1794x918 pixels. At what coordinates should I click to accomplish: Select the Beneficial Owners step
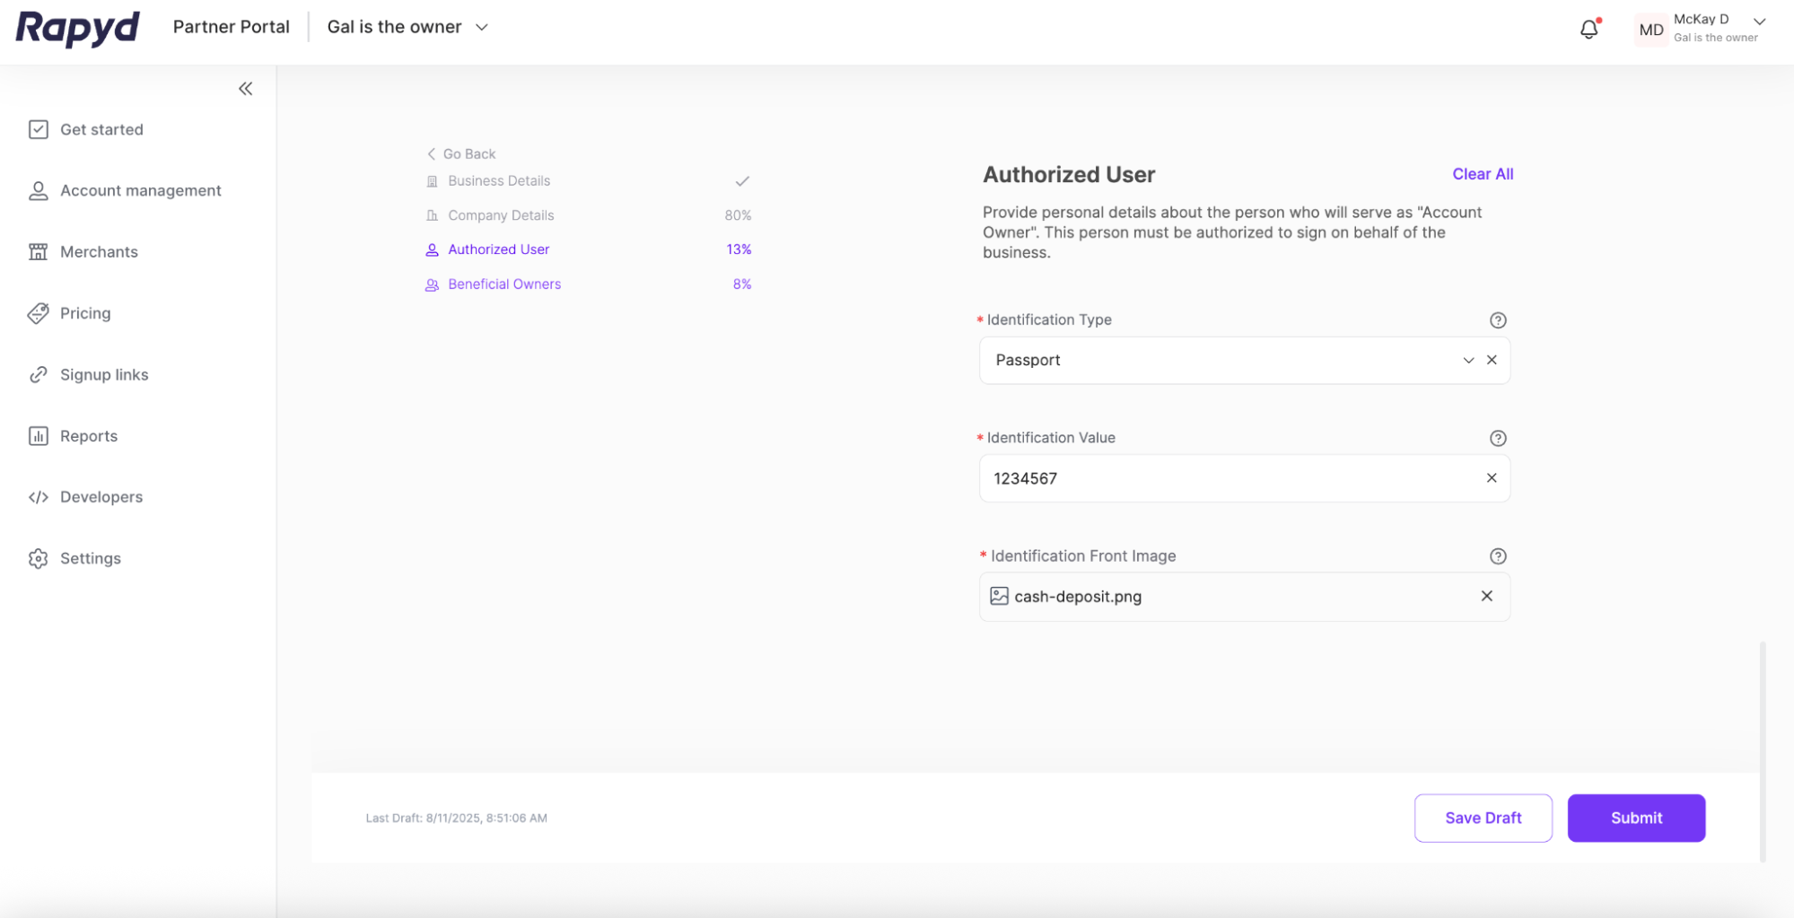(x=503, y=284)
